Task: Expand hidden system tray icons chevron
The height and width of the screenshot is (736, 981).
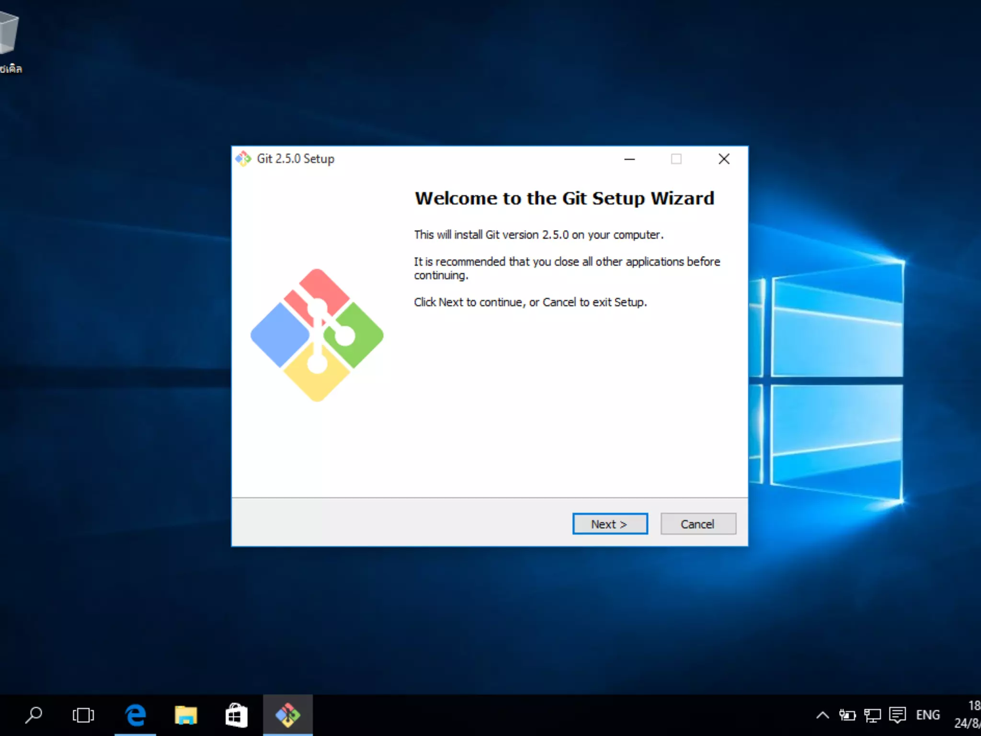Action: 822,715
